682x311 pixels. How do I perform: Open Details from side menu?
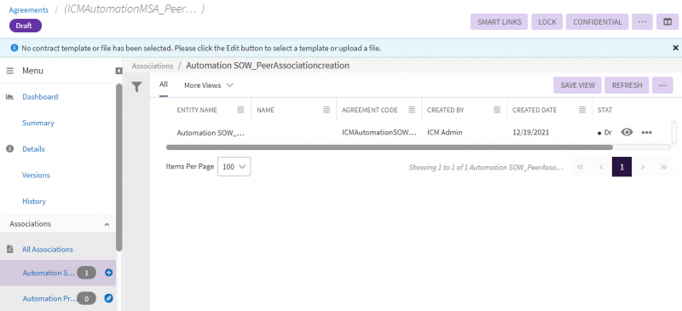(33, 149)
